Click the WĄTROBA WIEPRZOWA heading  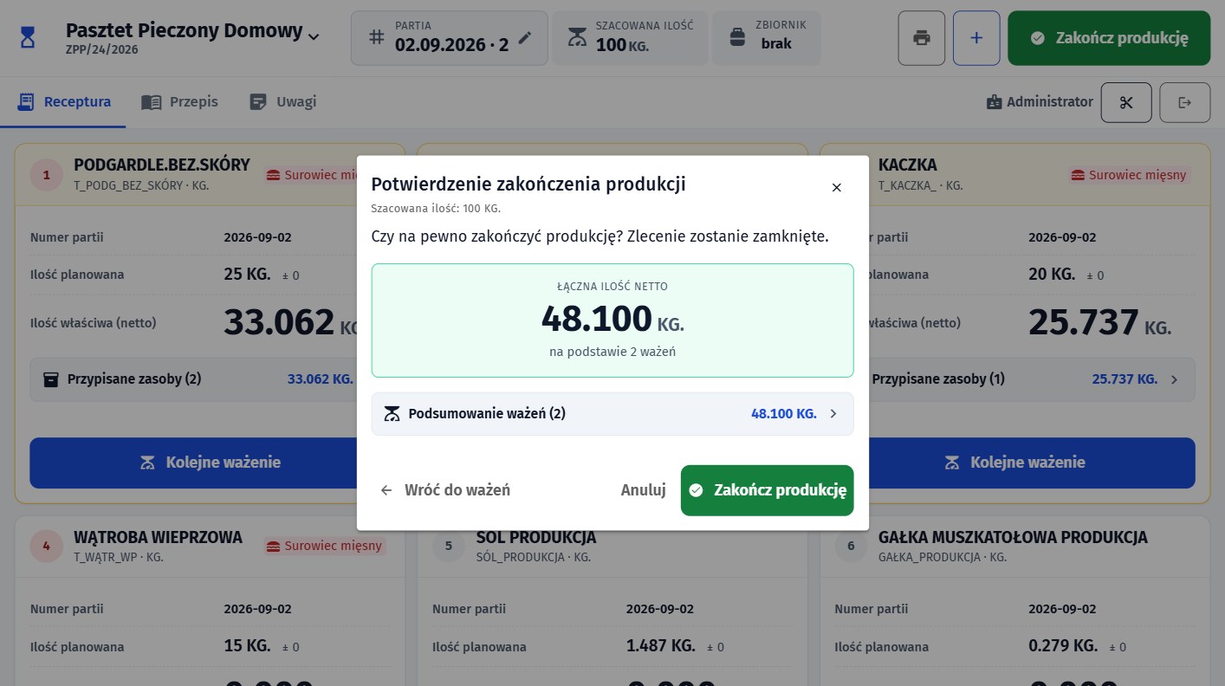158,538
